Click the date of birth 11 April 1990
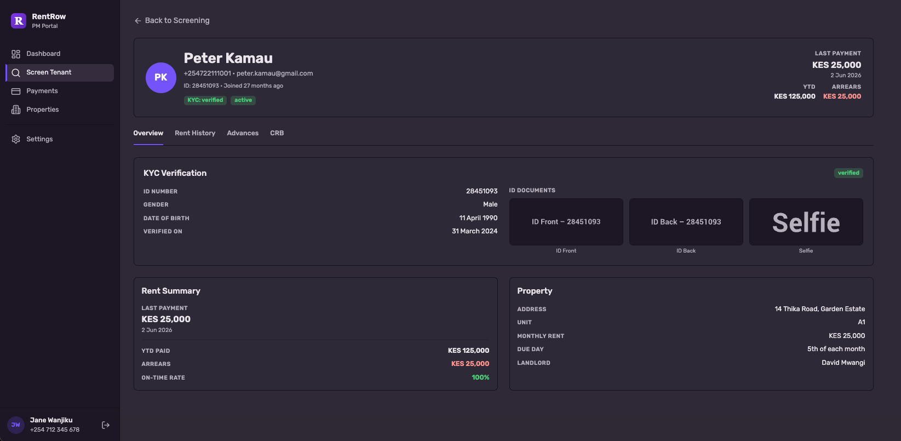The height and width of the screenshot is (441, 901). click(479, 218)
